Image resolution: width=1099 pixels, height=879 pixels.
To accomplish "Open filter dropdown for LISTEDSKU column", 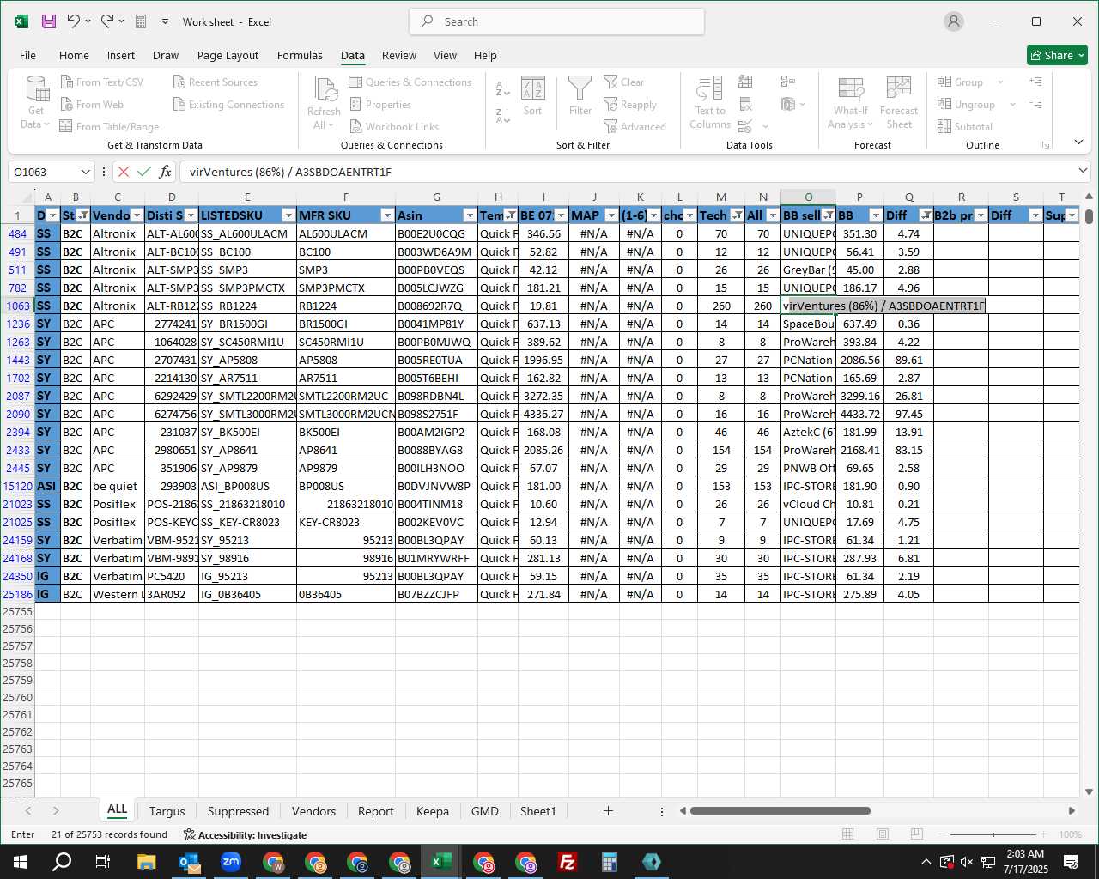I will (288, 215).
